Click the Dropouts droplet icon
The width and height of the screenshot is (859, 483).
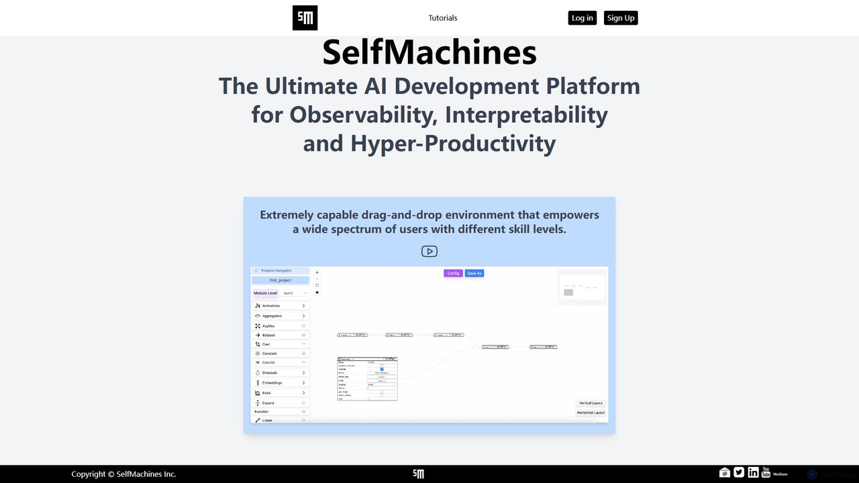point(258,373)
